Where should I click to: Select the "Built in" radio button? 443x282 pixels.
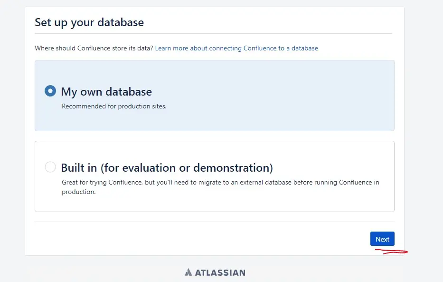tap(50, 167)
